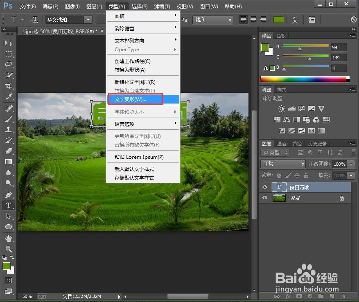Image resolution: width=359 pixels, height=302 pixels.
Task: Click the delete layer trash button
Action: pyautogui.click(x=343, y=296)
